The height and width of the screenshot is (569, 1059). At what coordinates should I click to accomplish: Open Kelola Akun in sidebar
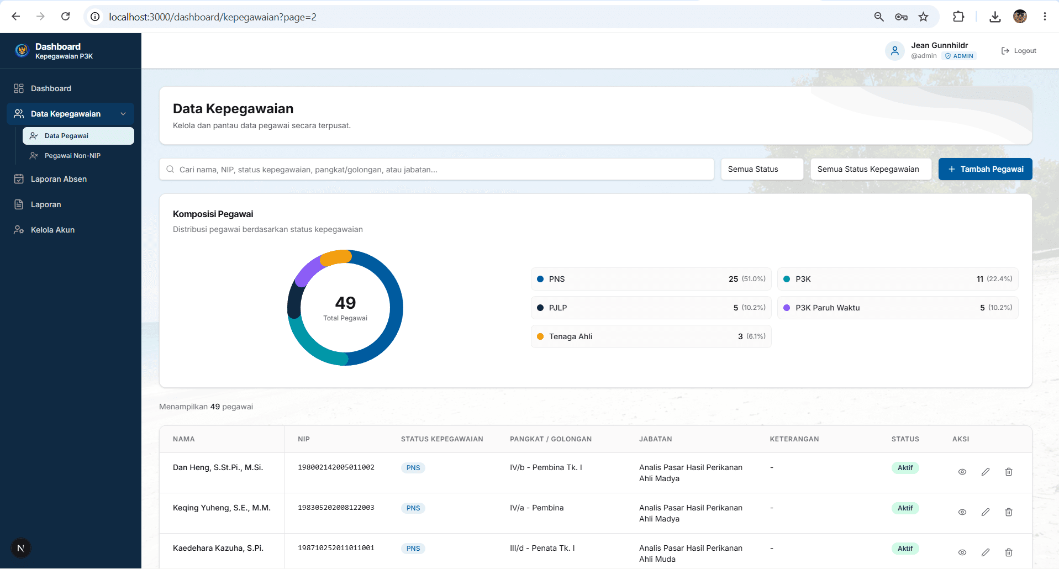(71, 230)
